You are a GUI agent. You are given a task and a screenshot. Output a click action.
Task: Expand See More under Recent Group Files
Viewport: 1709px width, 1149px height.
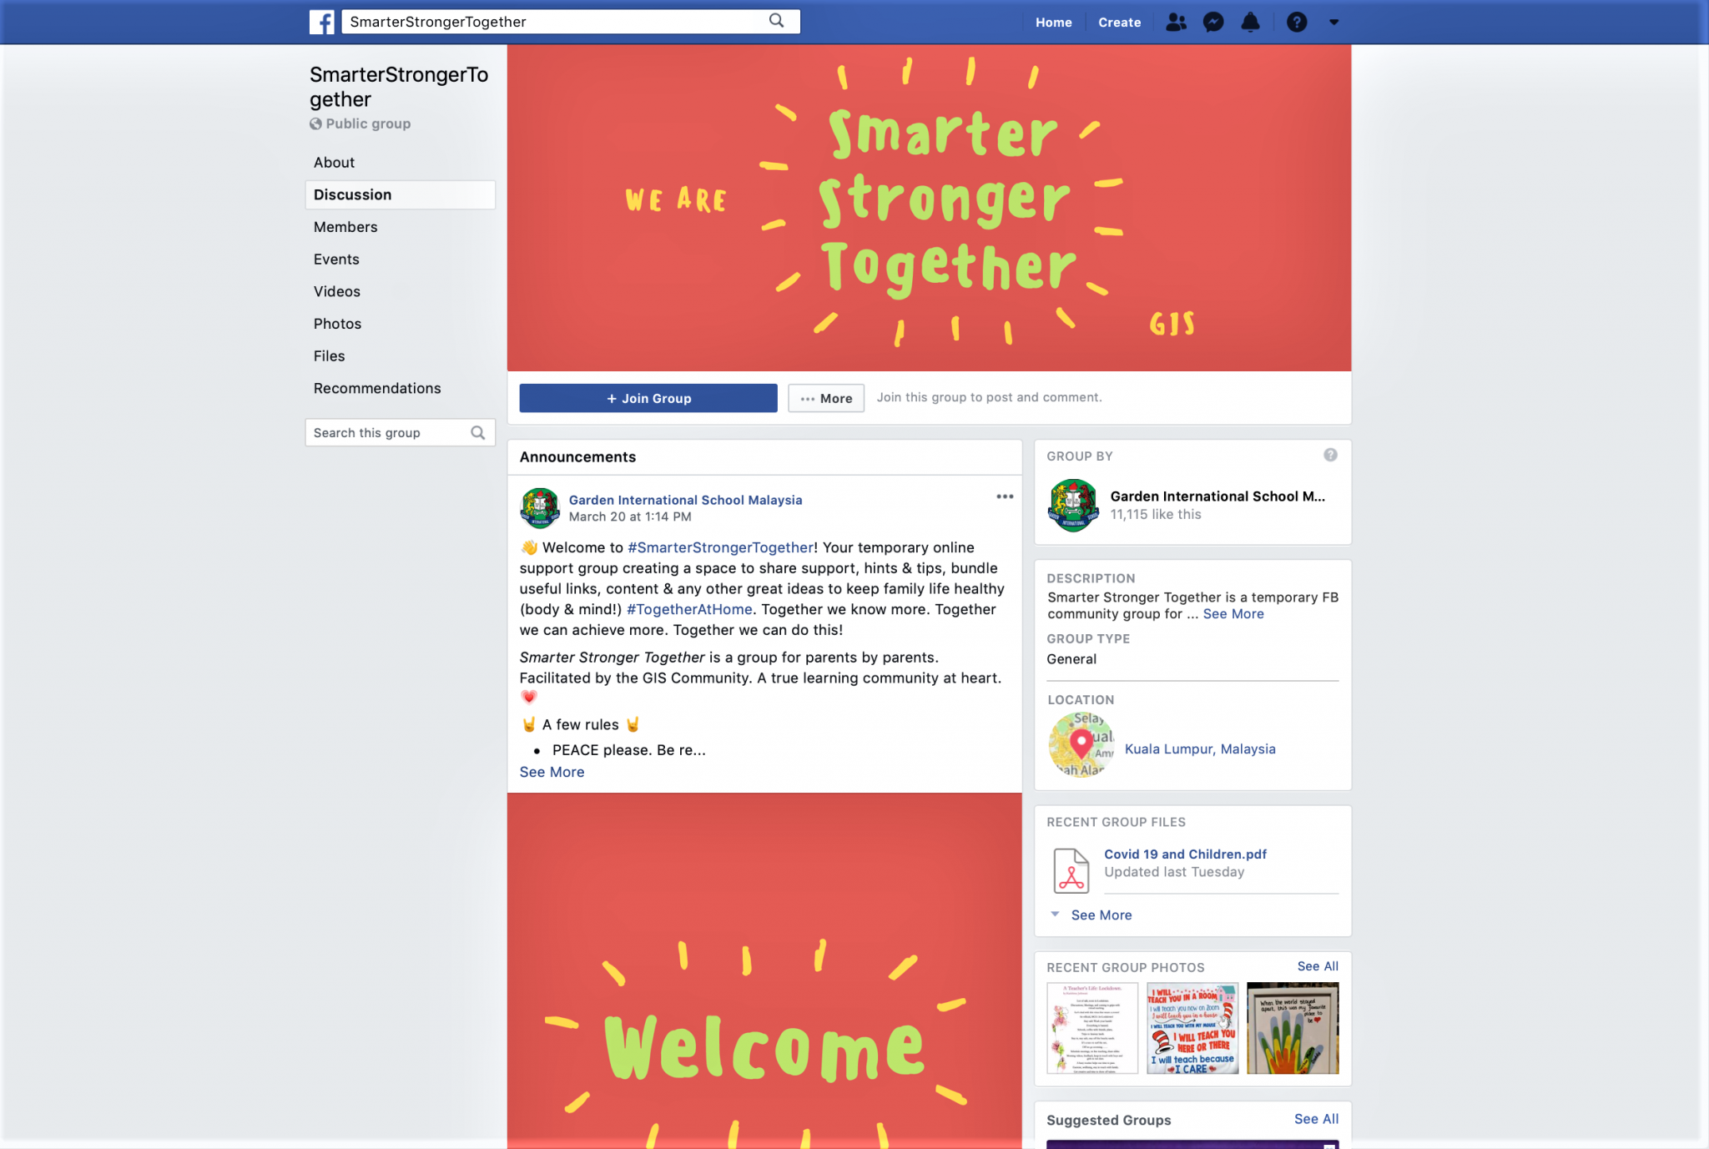point(1101,915)
